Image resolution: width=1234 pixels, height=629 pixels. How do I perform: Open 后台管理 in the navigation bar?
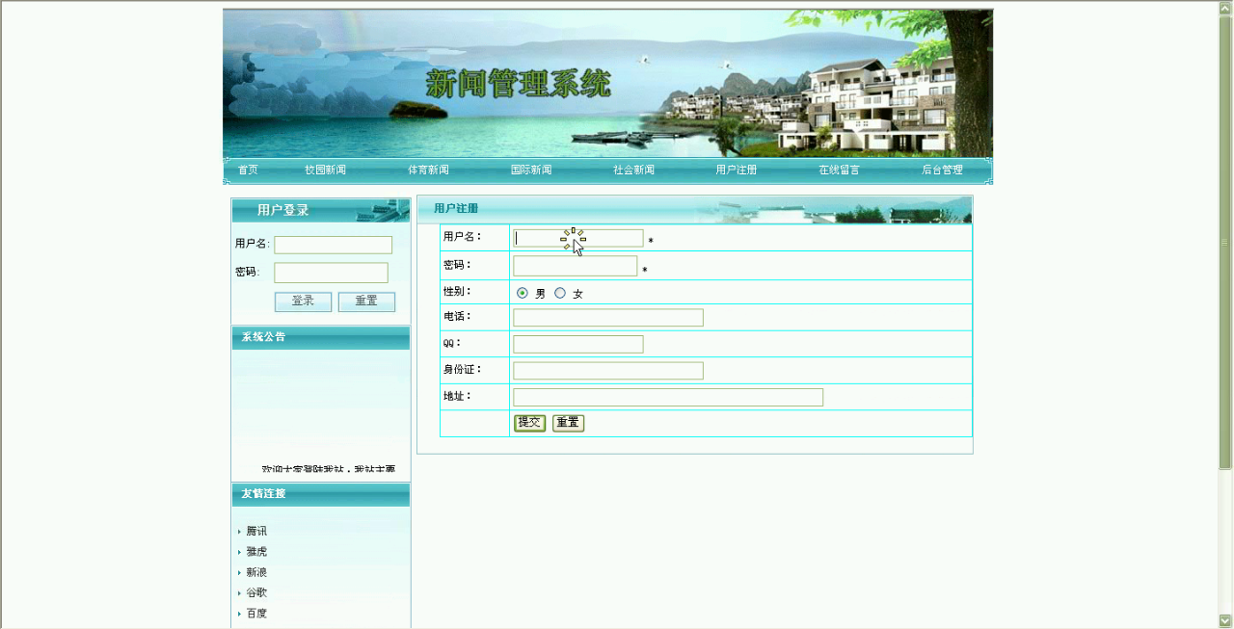(x=942, y=170)
